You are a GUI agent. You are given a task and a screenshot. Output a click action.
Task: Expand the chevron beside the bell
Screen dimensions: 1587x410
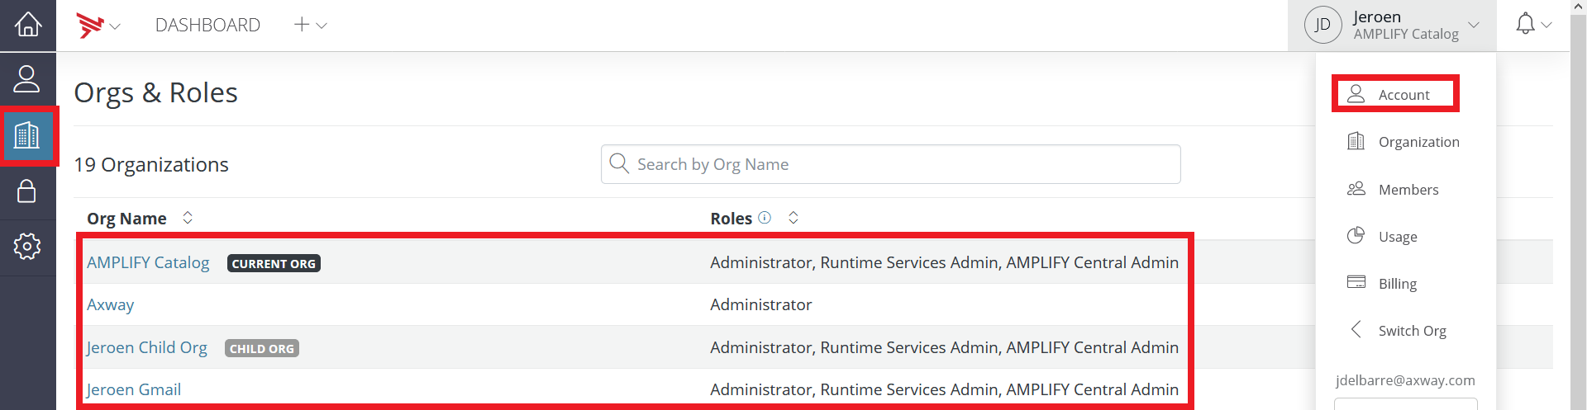tap(1546, 26)
